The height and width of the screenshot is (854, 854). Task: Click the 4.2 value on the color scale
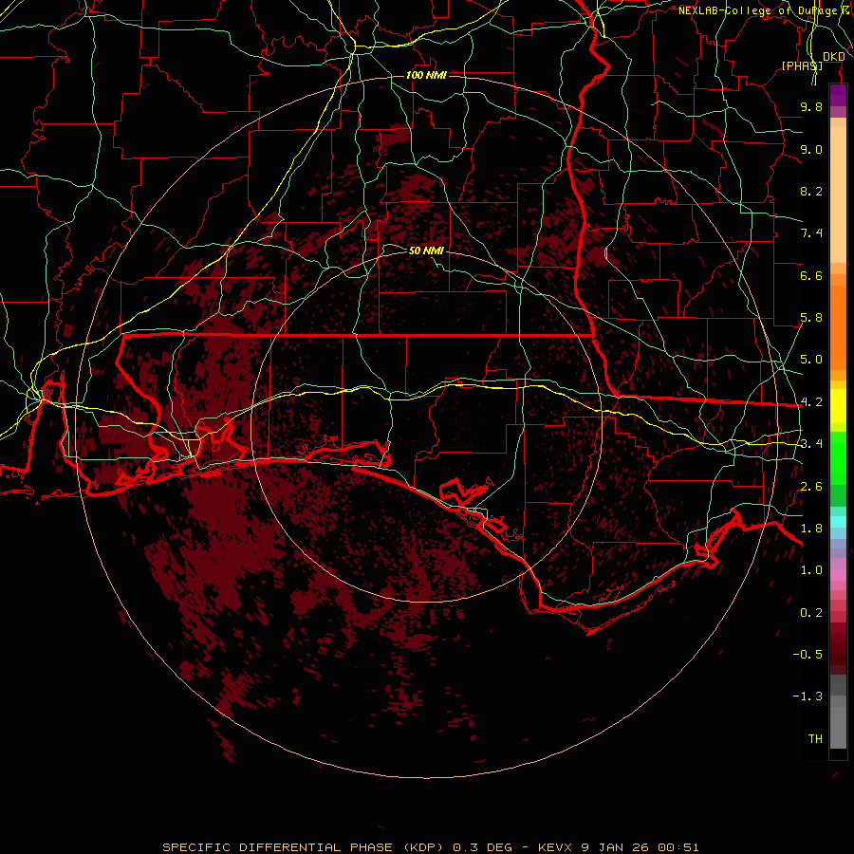pyautogui.click(x=811, y=402)
